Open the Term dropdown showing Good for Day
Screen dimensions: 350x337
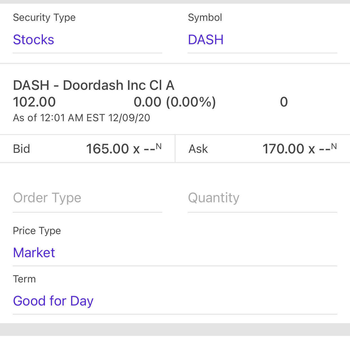pyautogui.click(x=53, y=301)
